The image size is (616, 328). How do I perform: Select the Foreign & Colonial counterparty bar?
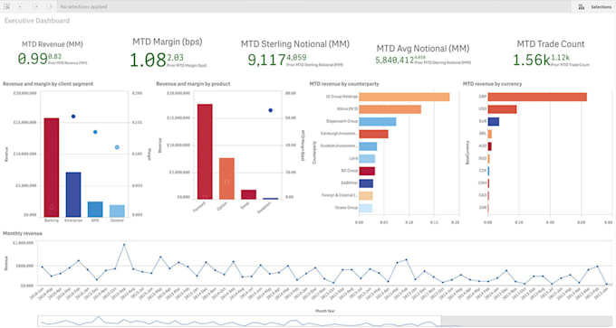pyautogui.click(x=366, y=195)
